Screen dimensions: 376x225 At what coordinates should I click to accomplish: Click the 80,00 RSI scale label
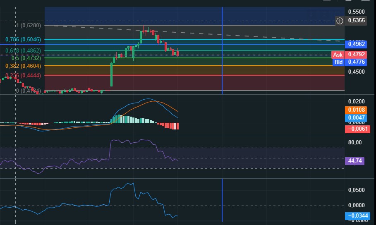[354, 142]
